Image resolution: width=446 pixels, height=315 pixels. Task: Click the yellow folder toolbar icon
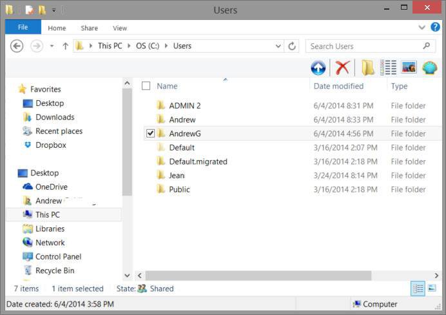pos(367,68)
